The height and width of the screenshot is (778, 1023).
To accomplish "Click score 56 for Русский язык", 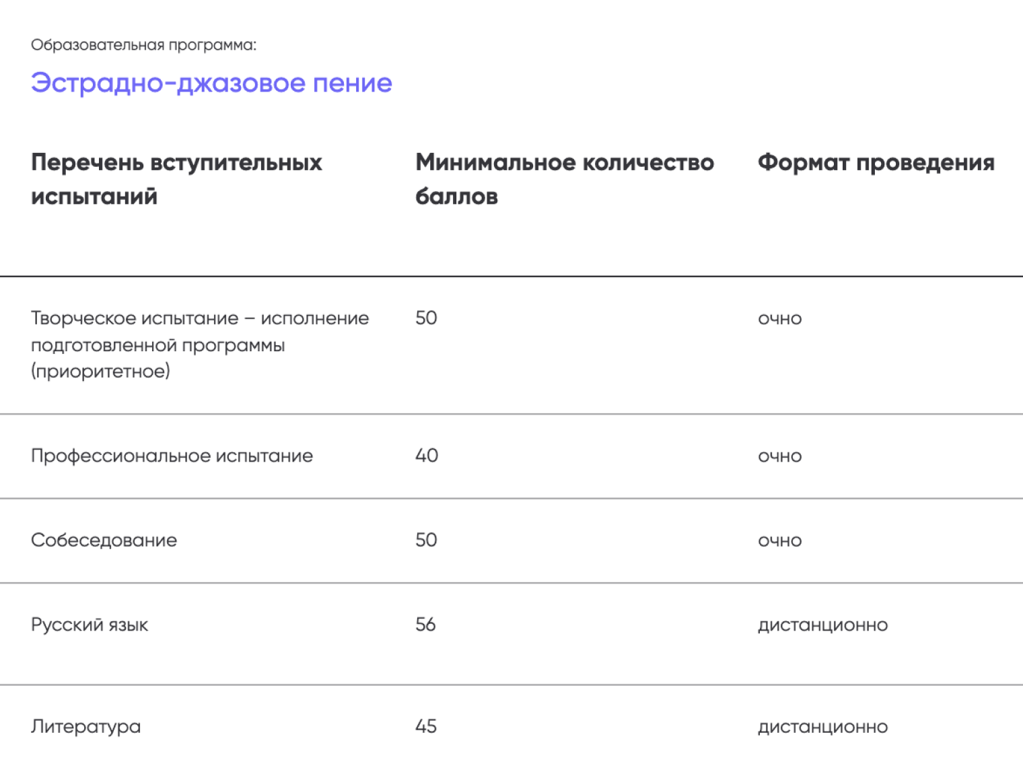I will 425,625.
